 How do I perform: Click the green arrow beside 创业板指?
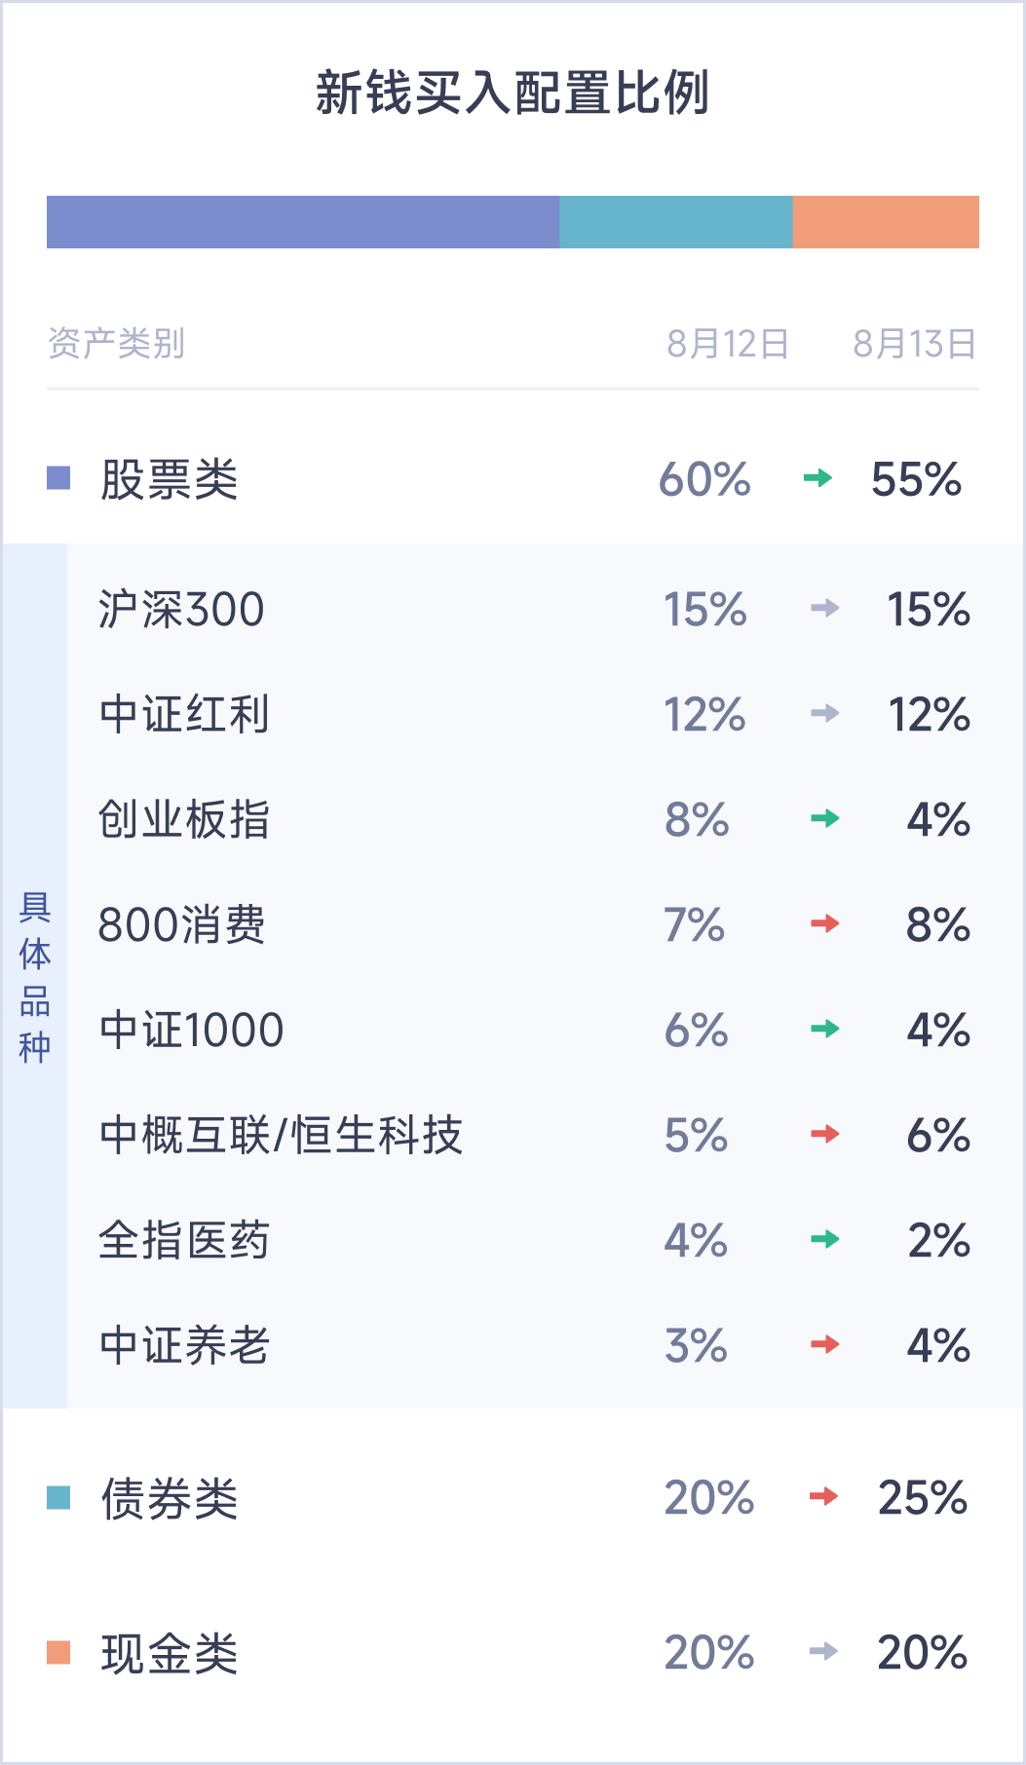(824, 818)
